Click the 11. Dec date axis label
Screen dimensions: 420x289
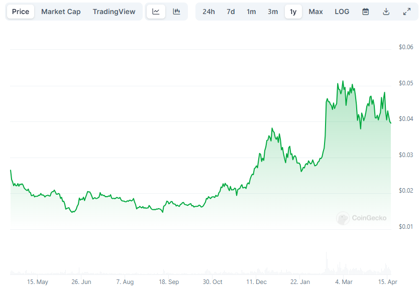pos(256,282)
